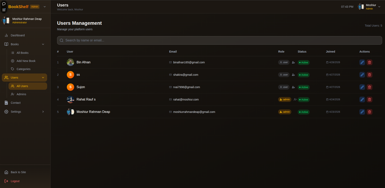The width and height of the screenshot is (385, 188).
Task: Click the role-change icon in Sujon's row
Action: click(293, 87)
